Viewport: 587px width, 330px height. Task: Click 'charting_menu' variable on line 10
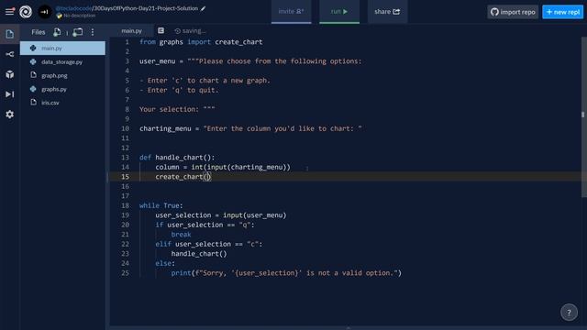[165, 128]
